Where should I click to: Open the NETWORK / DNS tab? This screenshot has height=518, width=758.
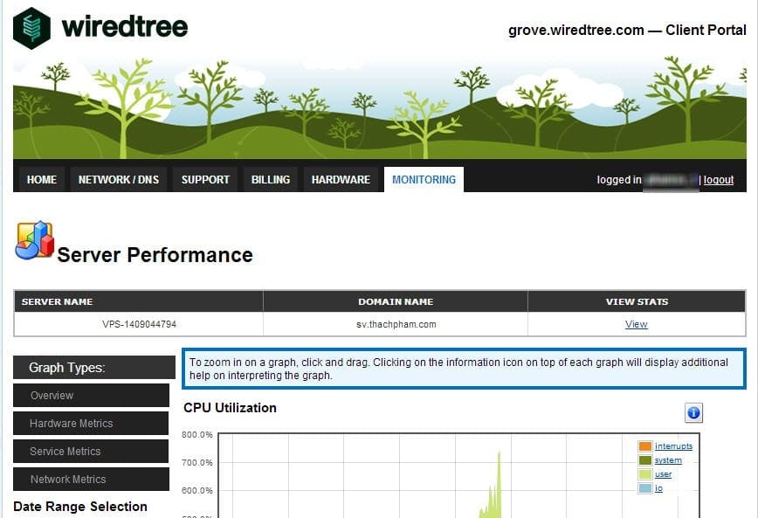(x=119, y=179)
